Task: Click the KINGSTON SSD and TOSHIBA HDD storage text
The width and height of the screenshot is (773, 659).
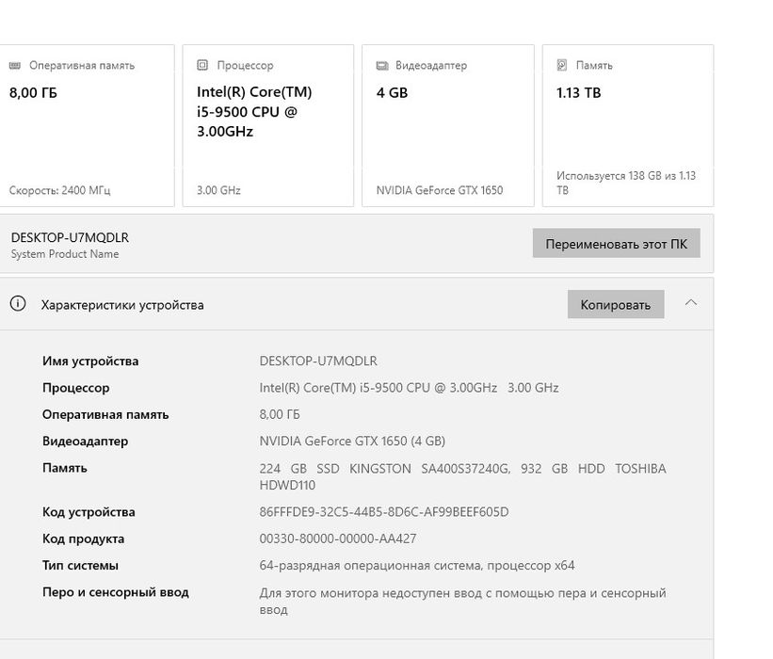Action: pyautogui.click(x=461, y=476)
